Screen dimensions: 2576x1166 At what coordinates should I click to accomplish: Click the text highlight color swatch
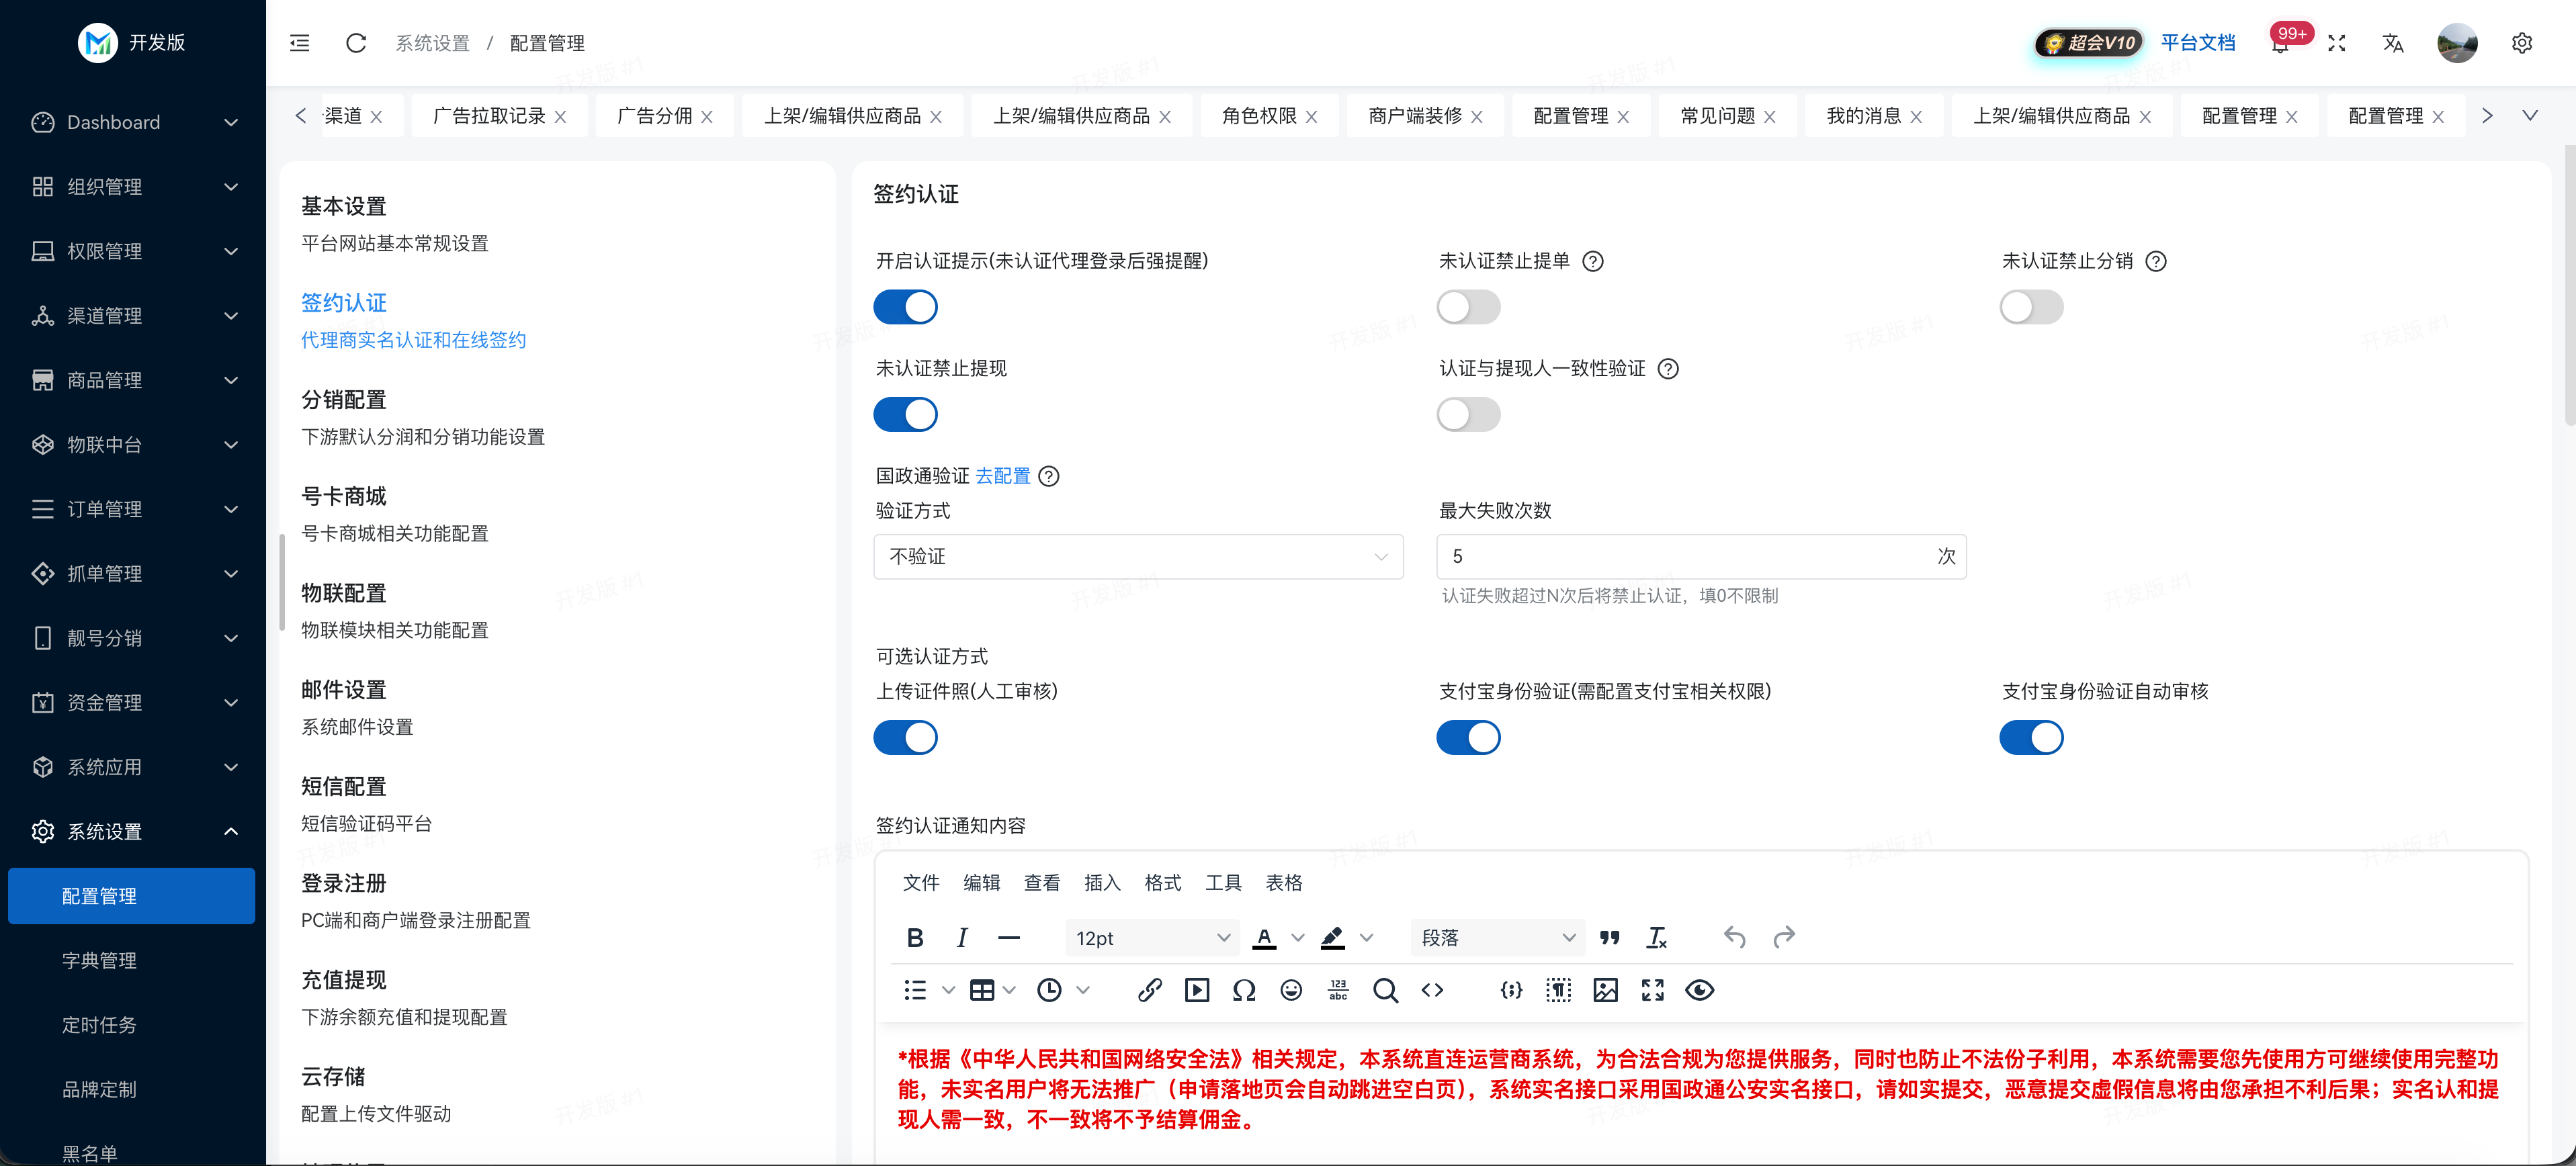click(x=1331, y=937)
